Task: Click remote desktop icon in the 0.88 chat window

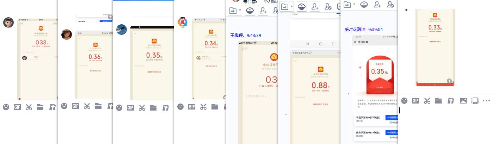Action: 302,6
